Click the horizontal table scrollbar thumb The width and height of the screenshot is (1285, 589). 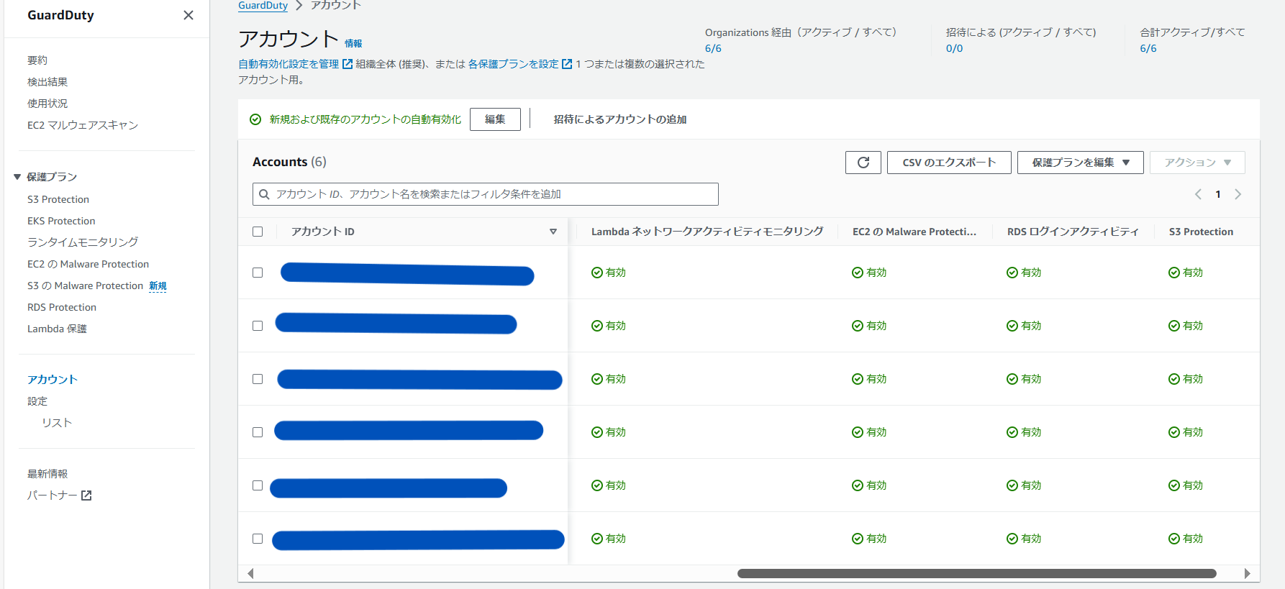point(977,573)
